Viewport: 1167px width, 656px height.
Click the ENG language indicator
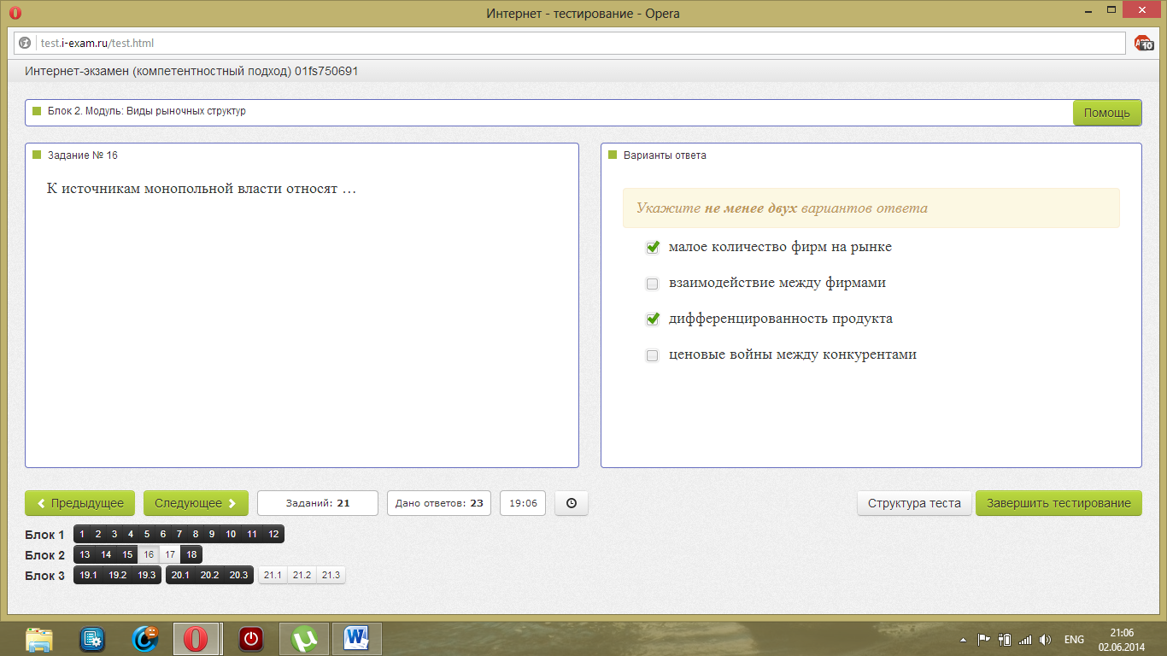1074,640
